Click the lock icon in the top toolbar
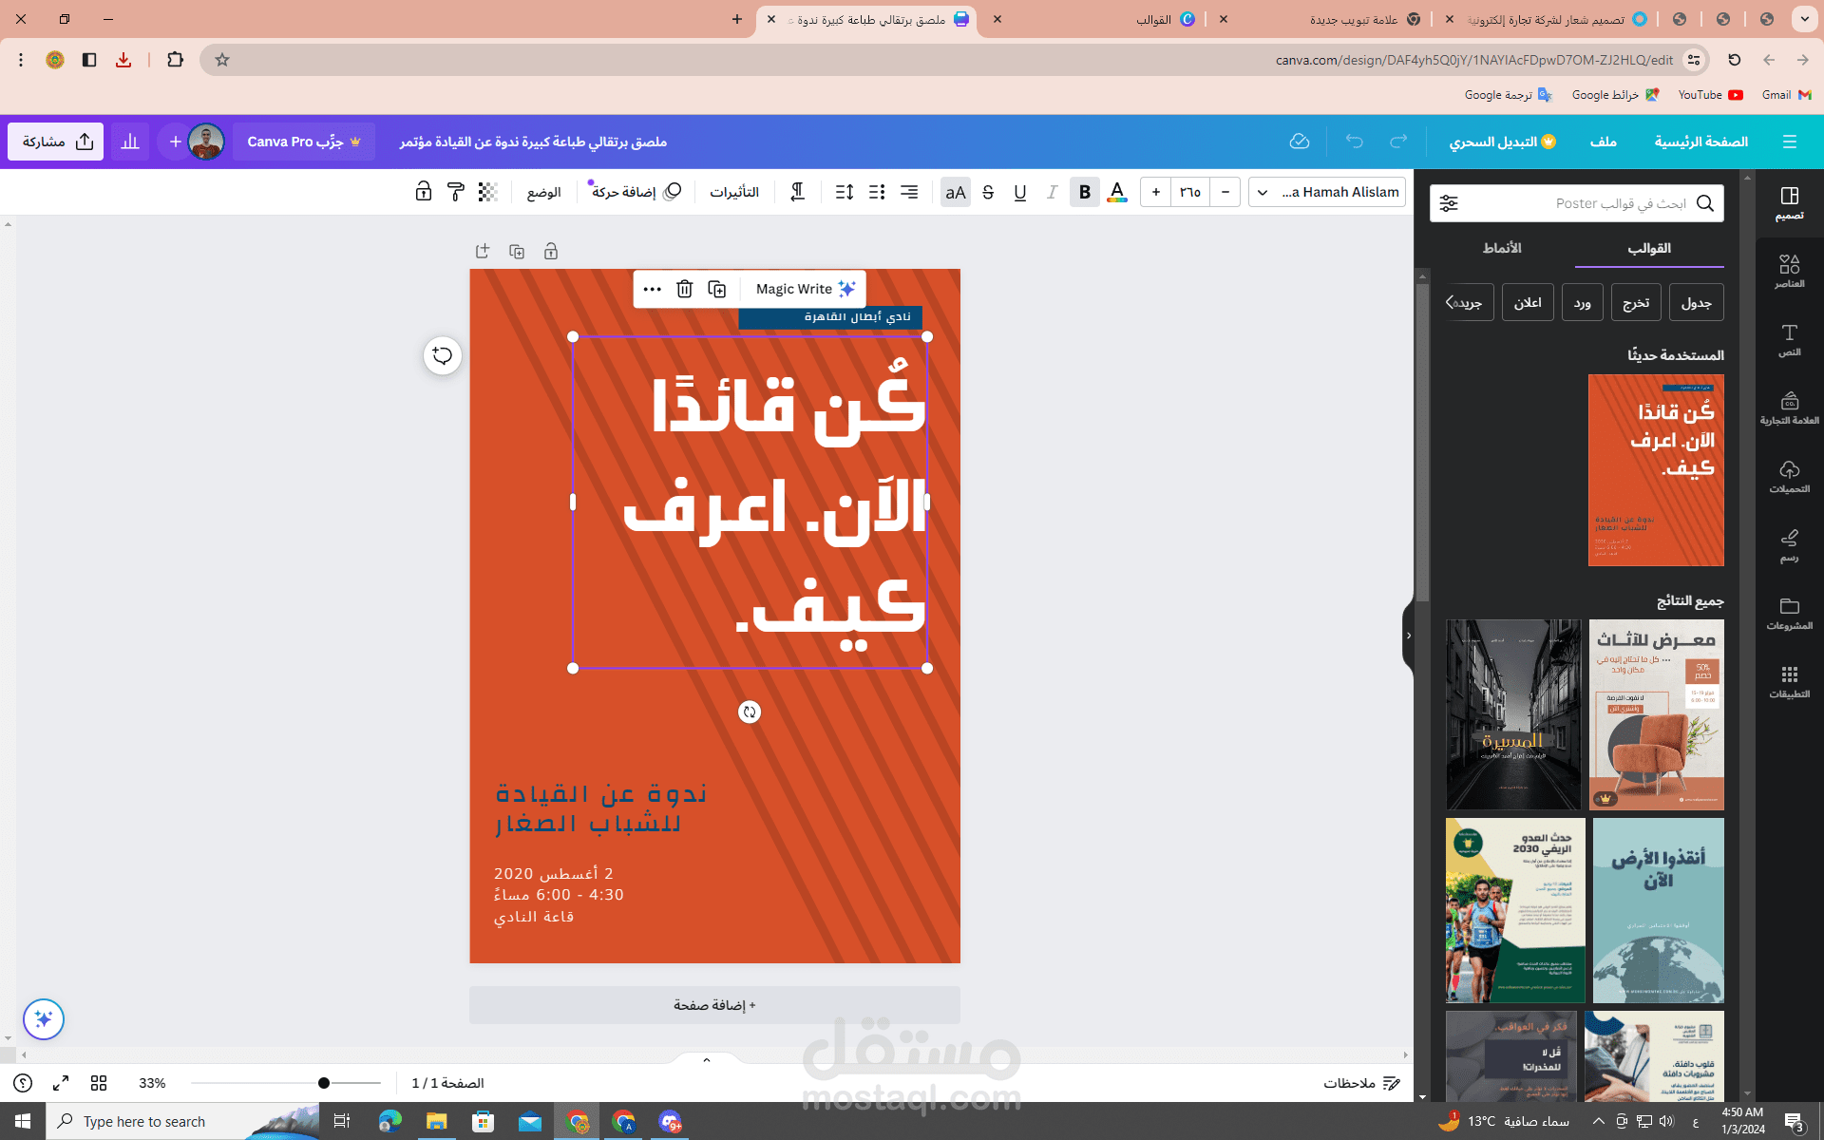 coord(424,192)
